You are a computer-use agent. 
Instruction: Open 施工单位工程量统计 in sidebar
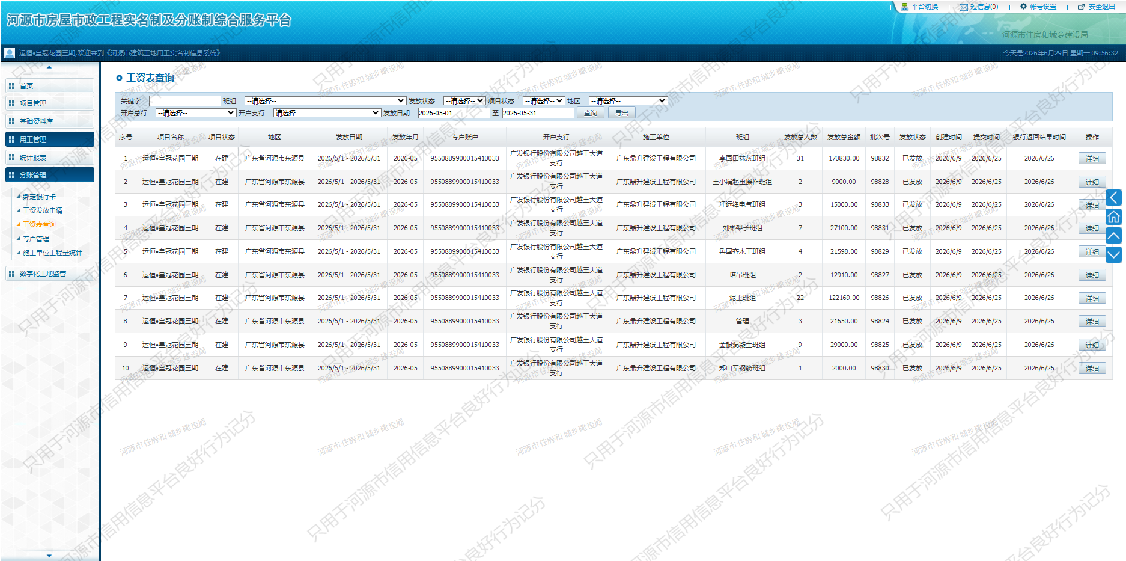click(x=52, y=253)
